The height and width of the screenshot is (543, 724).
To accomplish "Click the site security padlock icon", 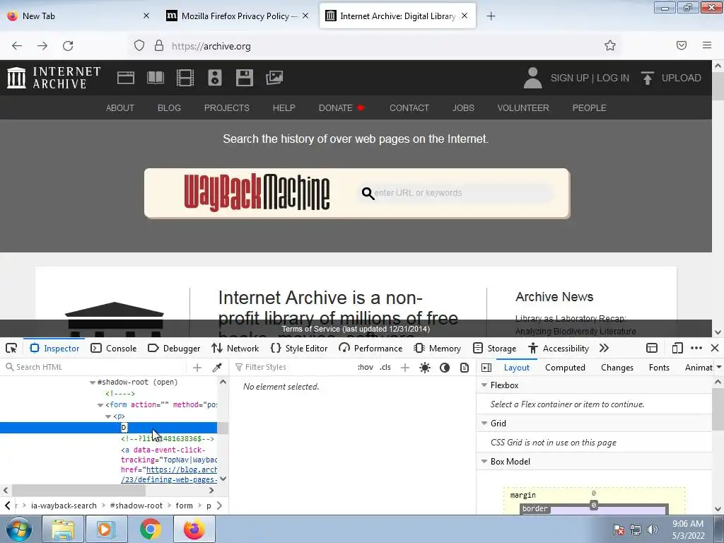I will coord(159,46).
